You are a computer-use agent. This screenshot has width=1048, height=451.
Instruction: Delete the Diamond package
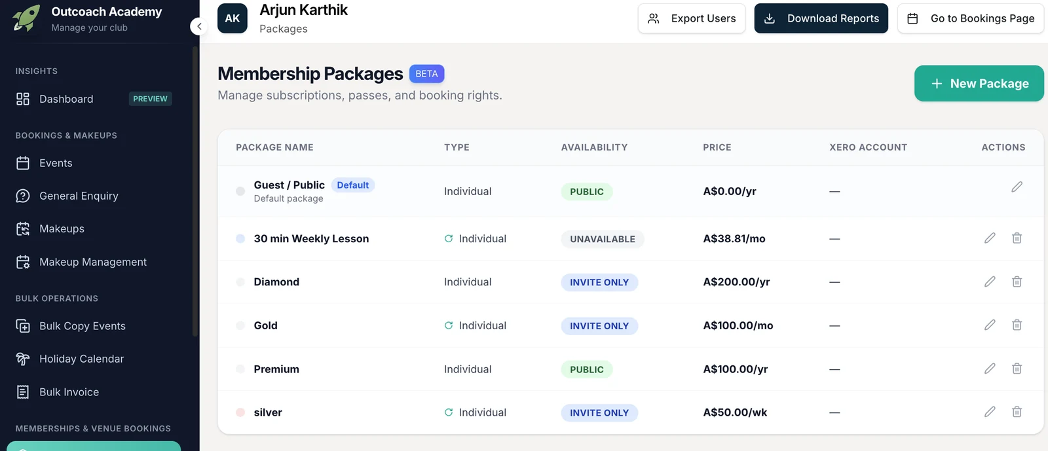(1017, 281)
